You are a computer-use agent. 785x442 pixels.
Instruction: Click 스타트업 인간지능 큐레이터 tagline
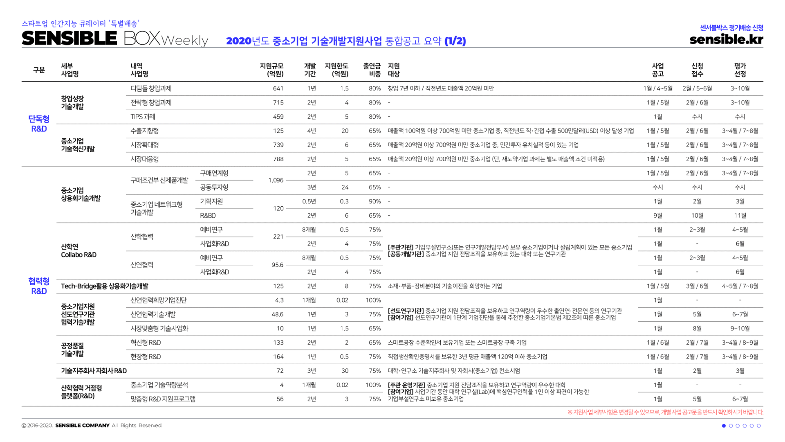81,24
